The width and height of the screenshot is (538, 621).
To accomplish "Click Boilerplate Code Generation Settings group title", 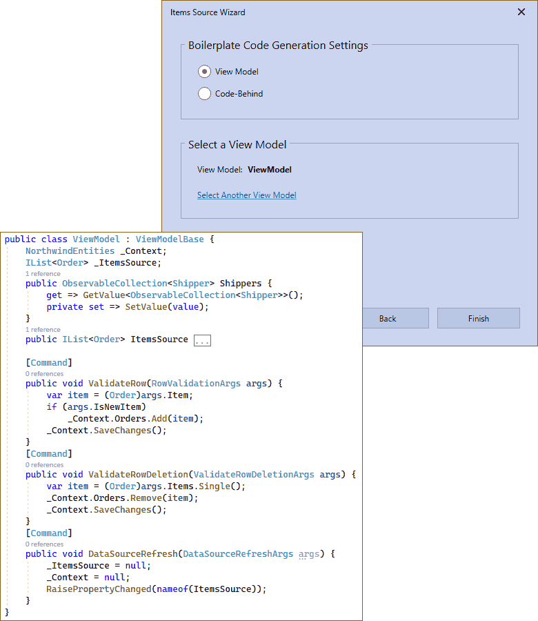I will 278,45.
